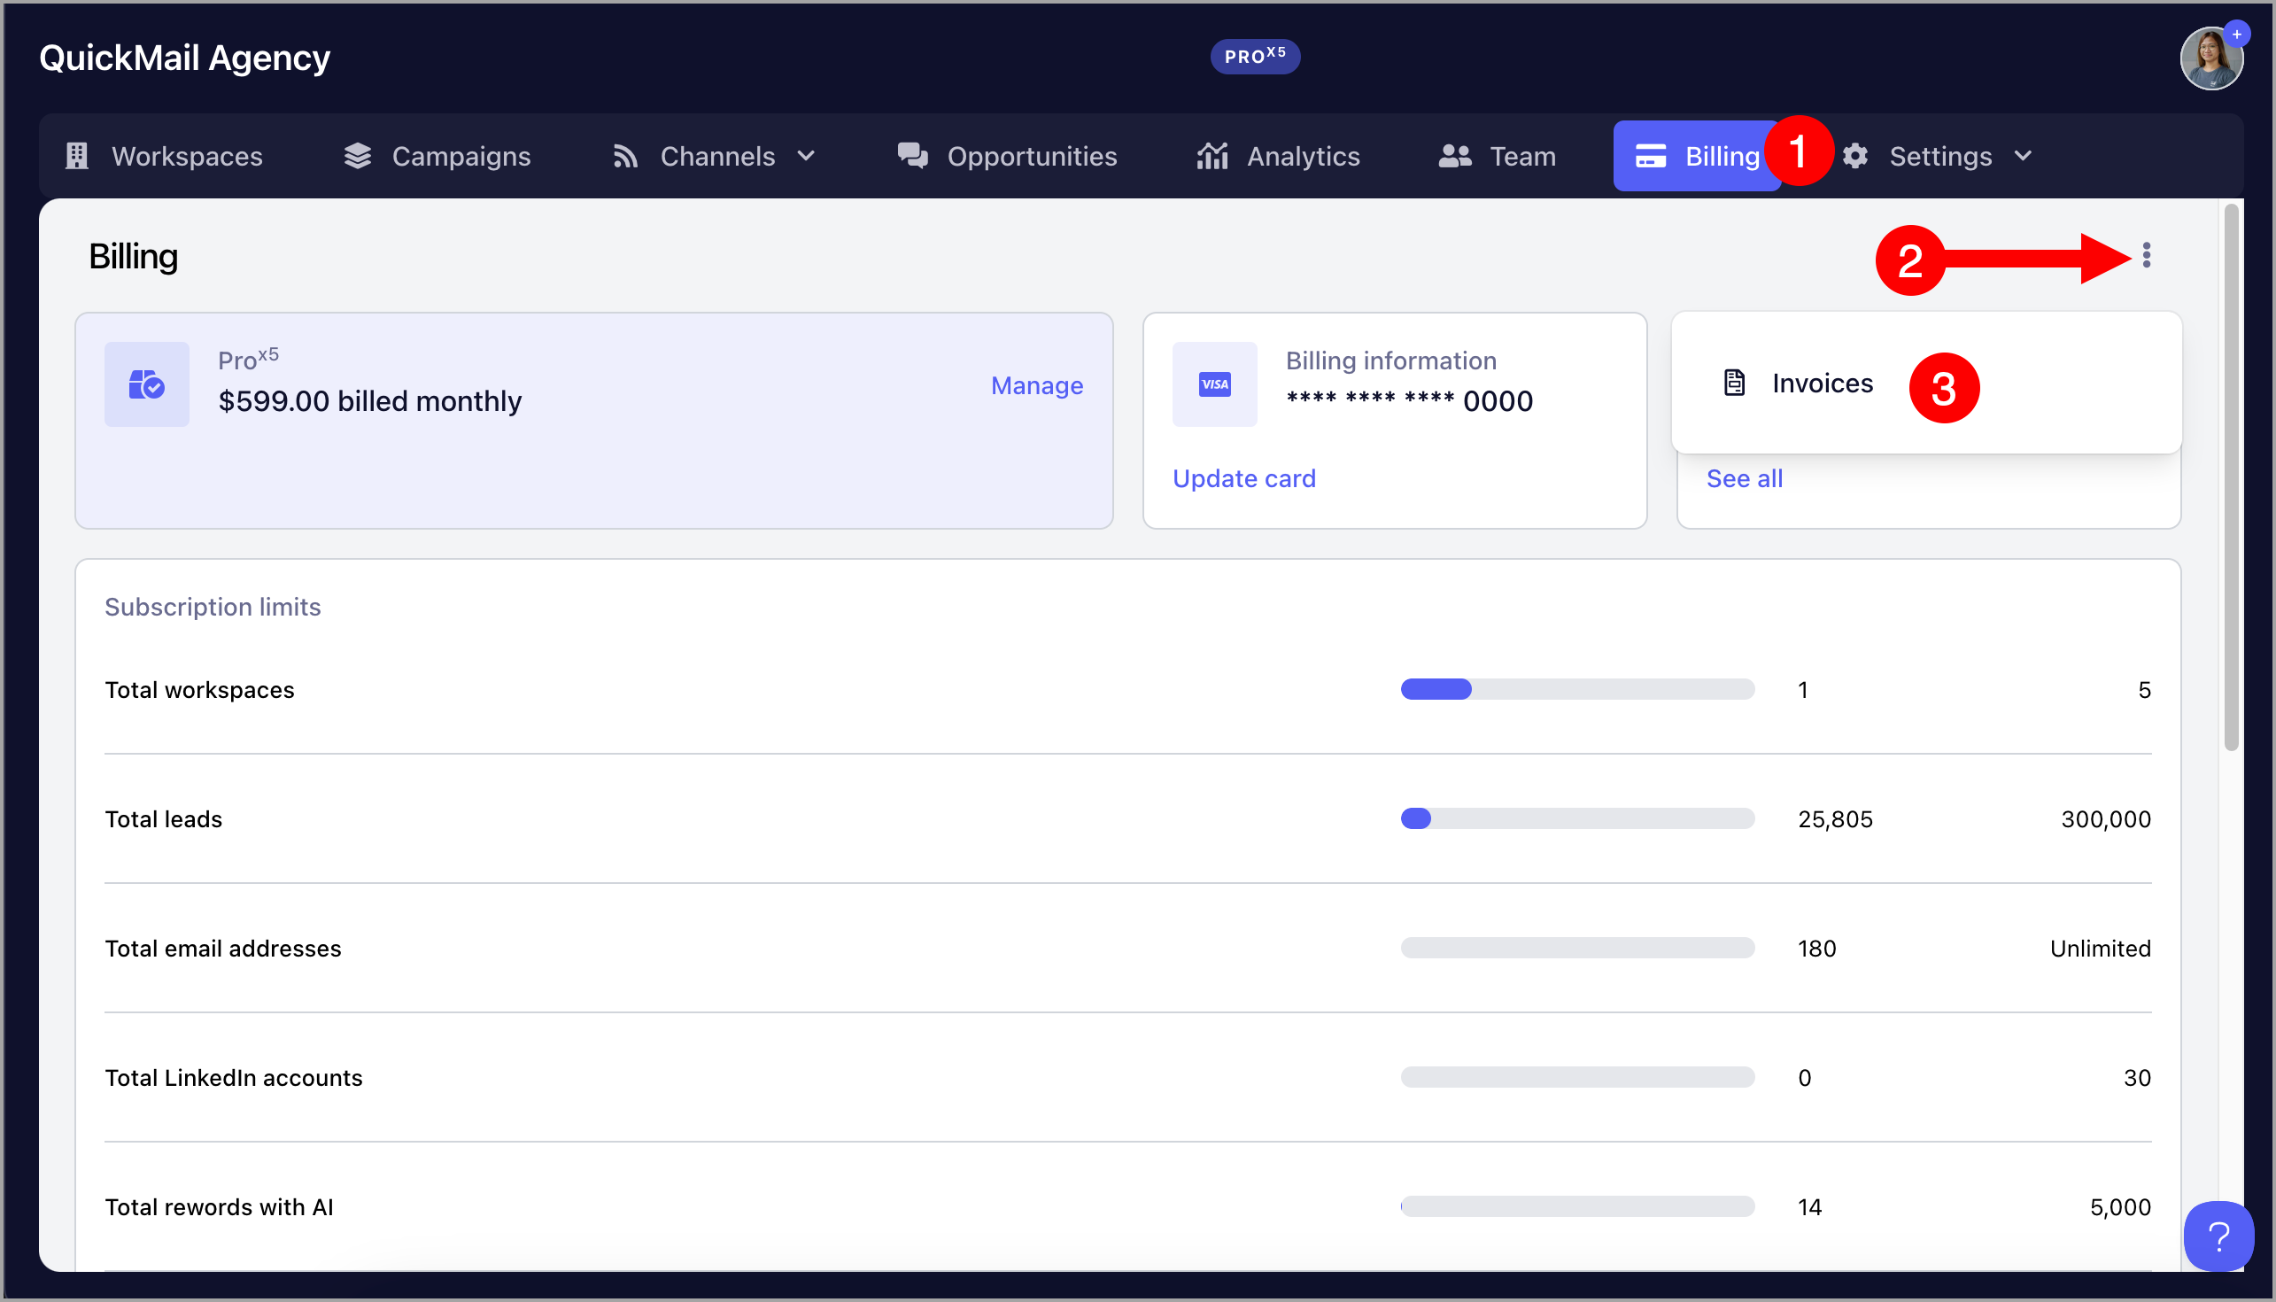Click the masked card number ending 0000
2276x1302 pixels.
(x=1410, y=401)
